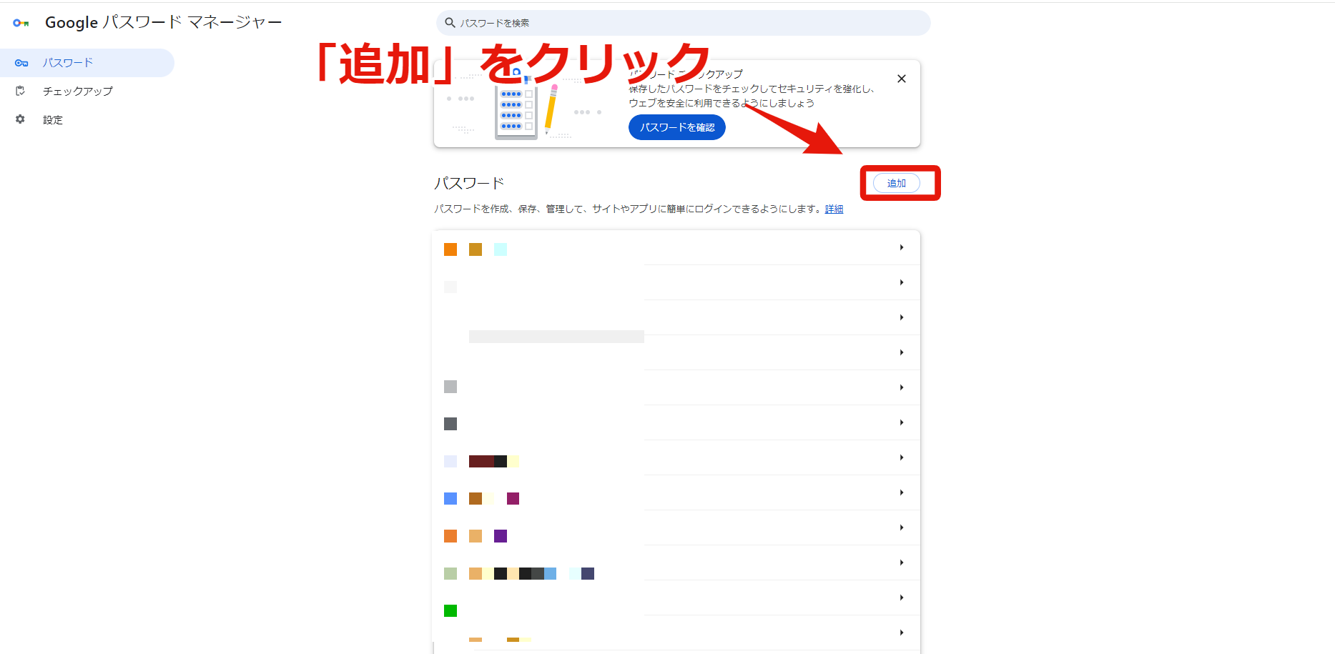The image size is (1335, 654).
Task: Expand the row with the sage green favicon
Action: click(676, 563)
